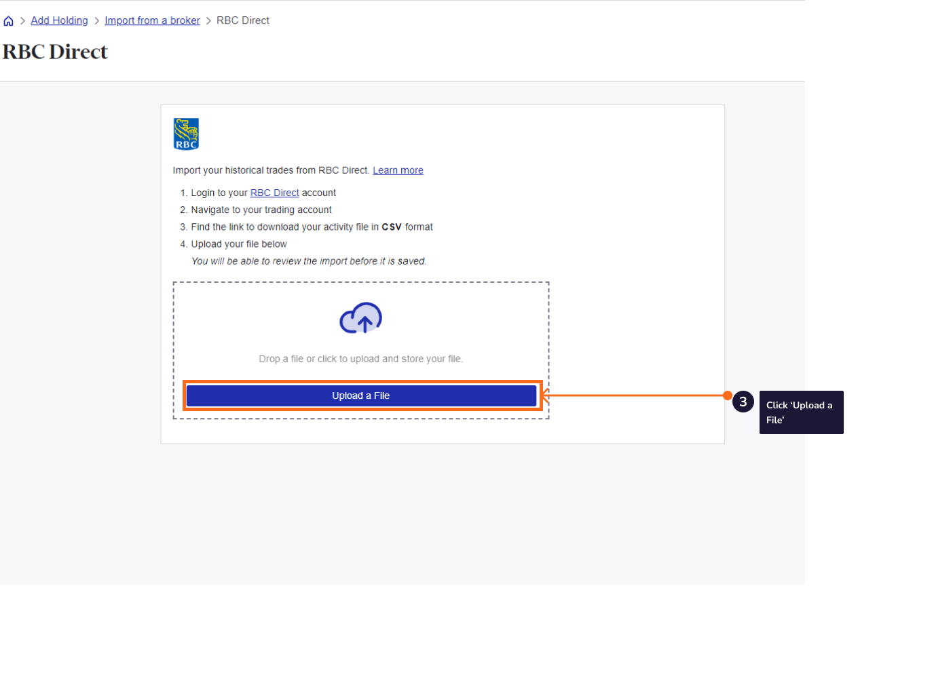Click 'Navigate to your trading account' step

(x=261, y=210)
